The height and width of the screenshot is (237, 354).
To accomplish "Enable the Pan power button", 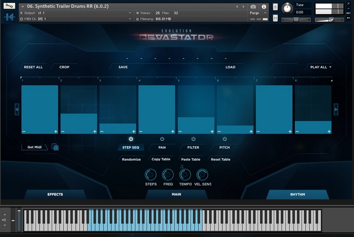I will pyautogui.click(x=162, y=138).
